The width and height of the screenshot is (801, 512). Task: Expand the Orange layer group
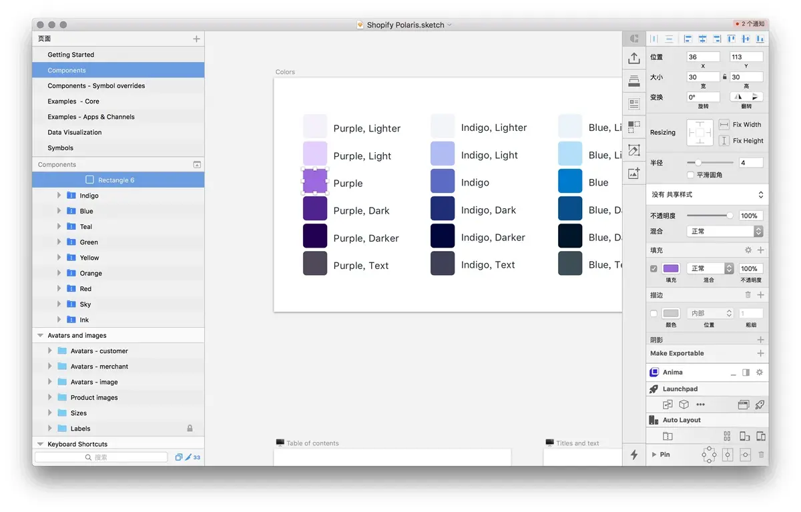[59, 273]
